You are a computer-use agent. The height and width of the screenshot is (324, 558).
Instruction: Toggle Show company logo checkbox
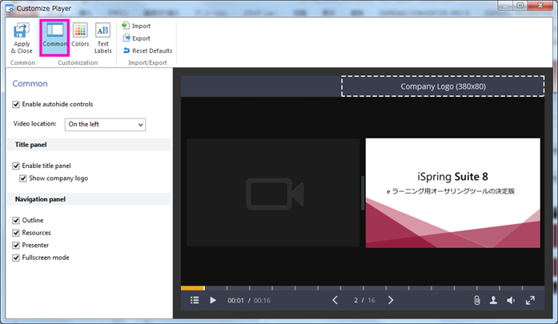click(22, 178)
